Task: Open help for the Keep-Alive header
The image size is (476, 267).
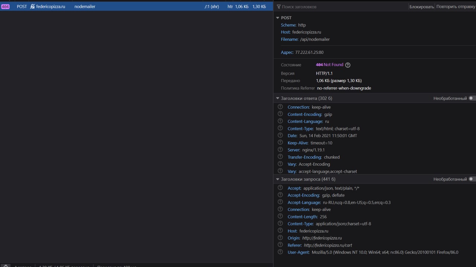Action: [x=280, y=143]
